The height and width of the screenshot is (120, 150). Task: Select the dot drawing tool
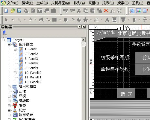(13, 20)
